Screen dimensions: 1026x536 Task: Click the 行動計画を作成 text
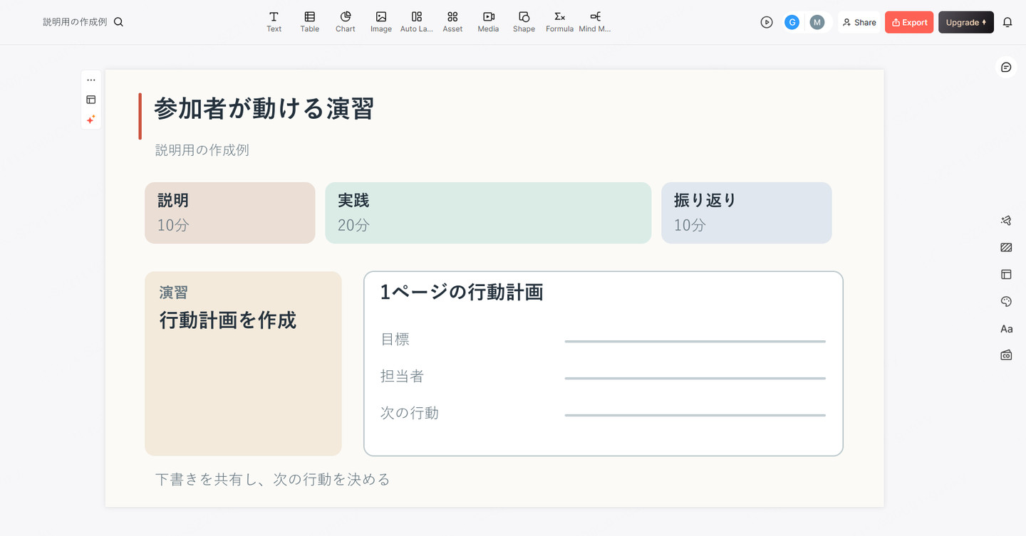pos(228,320)
